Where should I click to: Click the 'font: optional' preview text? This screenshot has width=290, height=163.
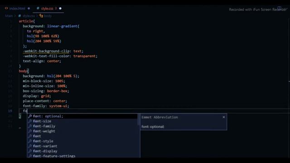pyautogui.click(x=153, y=127)
